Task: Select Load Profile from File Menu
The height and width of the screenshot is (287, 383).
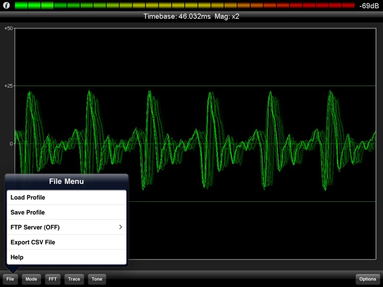Action: click(x=66, y=197)
